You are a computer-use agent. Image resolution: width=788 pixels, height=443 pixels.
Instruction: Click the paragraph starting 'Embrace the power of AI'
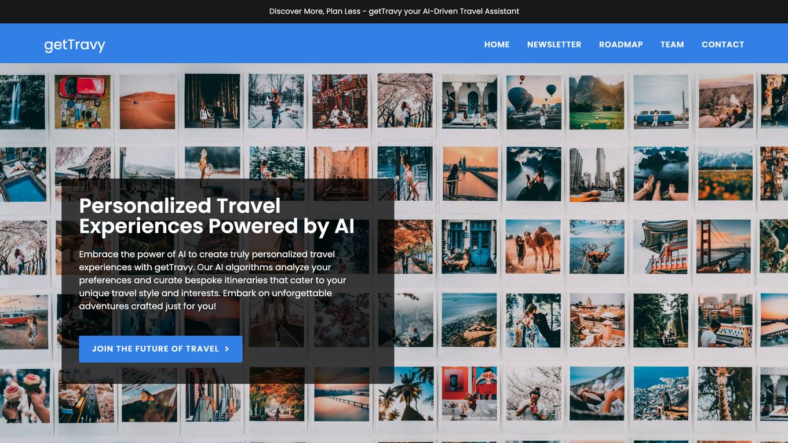click(x=213, y=280)
